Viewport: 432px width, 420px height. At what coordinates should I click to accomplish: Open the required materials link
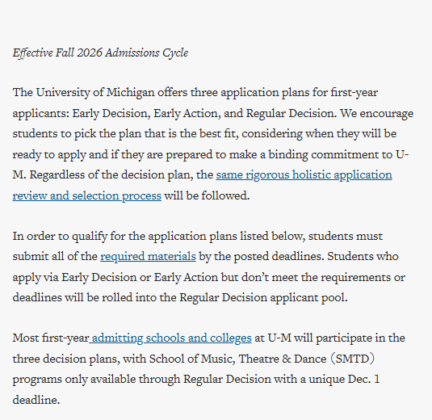[148, 257]
